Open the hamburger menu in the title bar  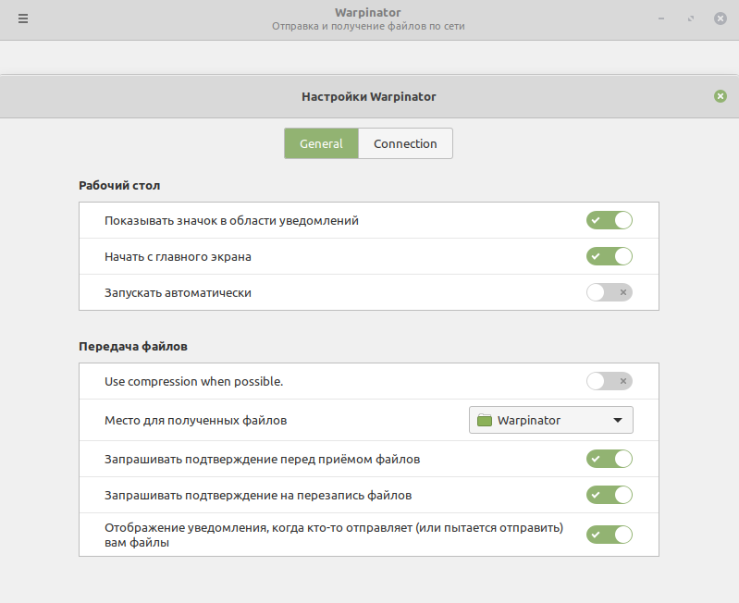click(23, 18)
